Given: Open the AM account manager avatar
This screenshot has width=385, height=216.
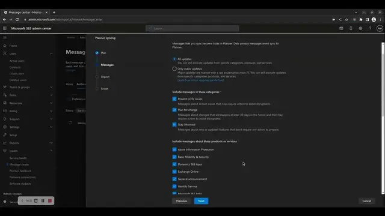Looking at the screenshot, I should coord(380,28).
